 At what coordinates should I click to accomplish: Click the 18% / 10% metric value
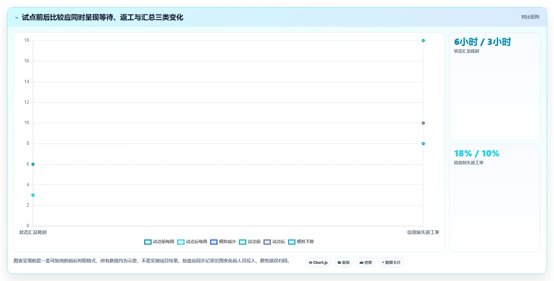(476, 154)
